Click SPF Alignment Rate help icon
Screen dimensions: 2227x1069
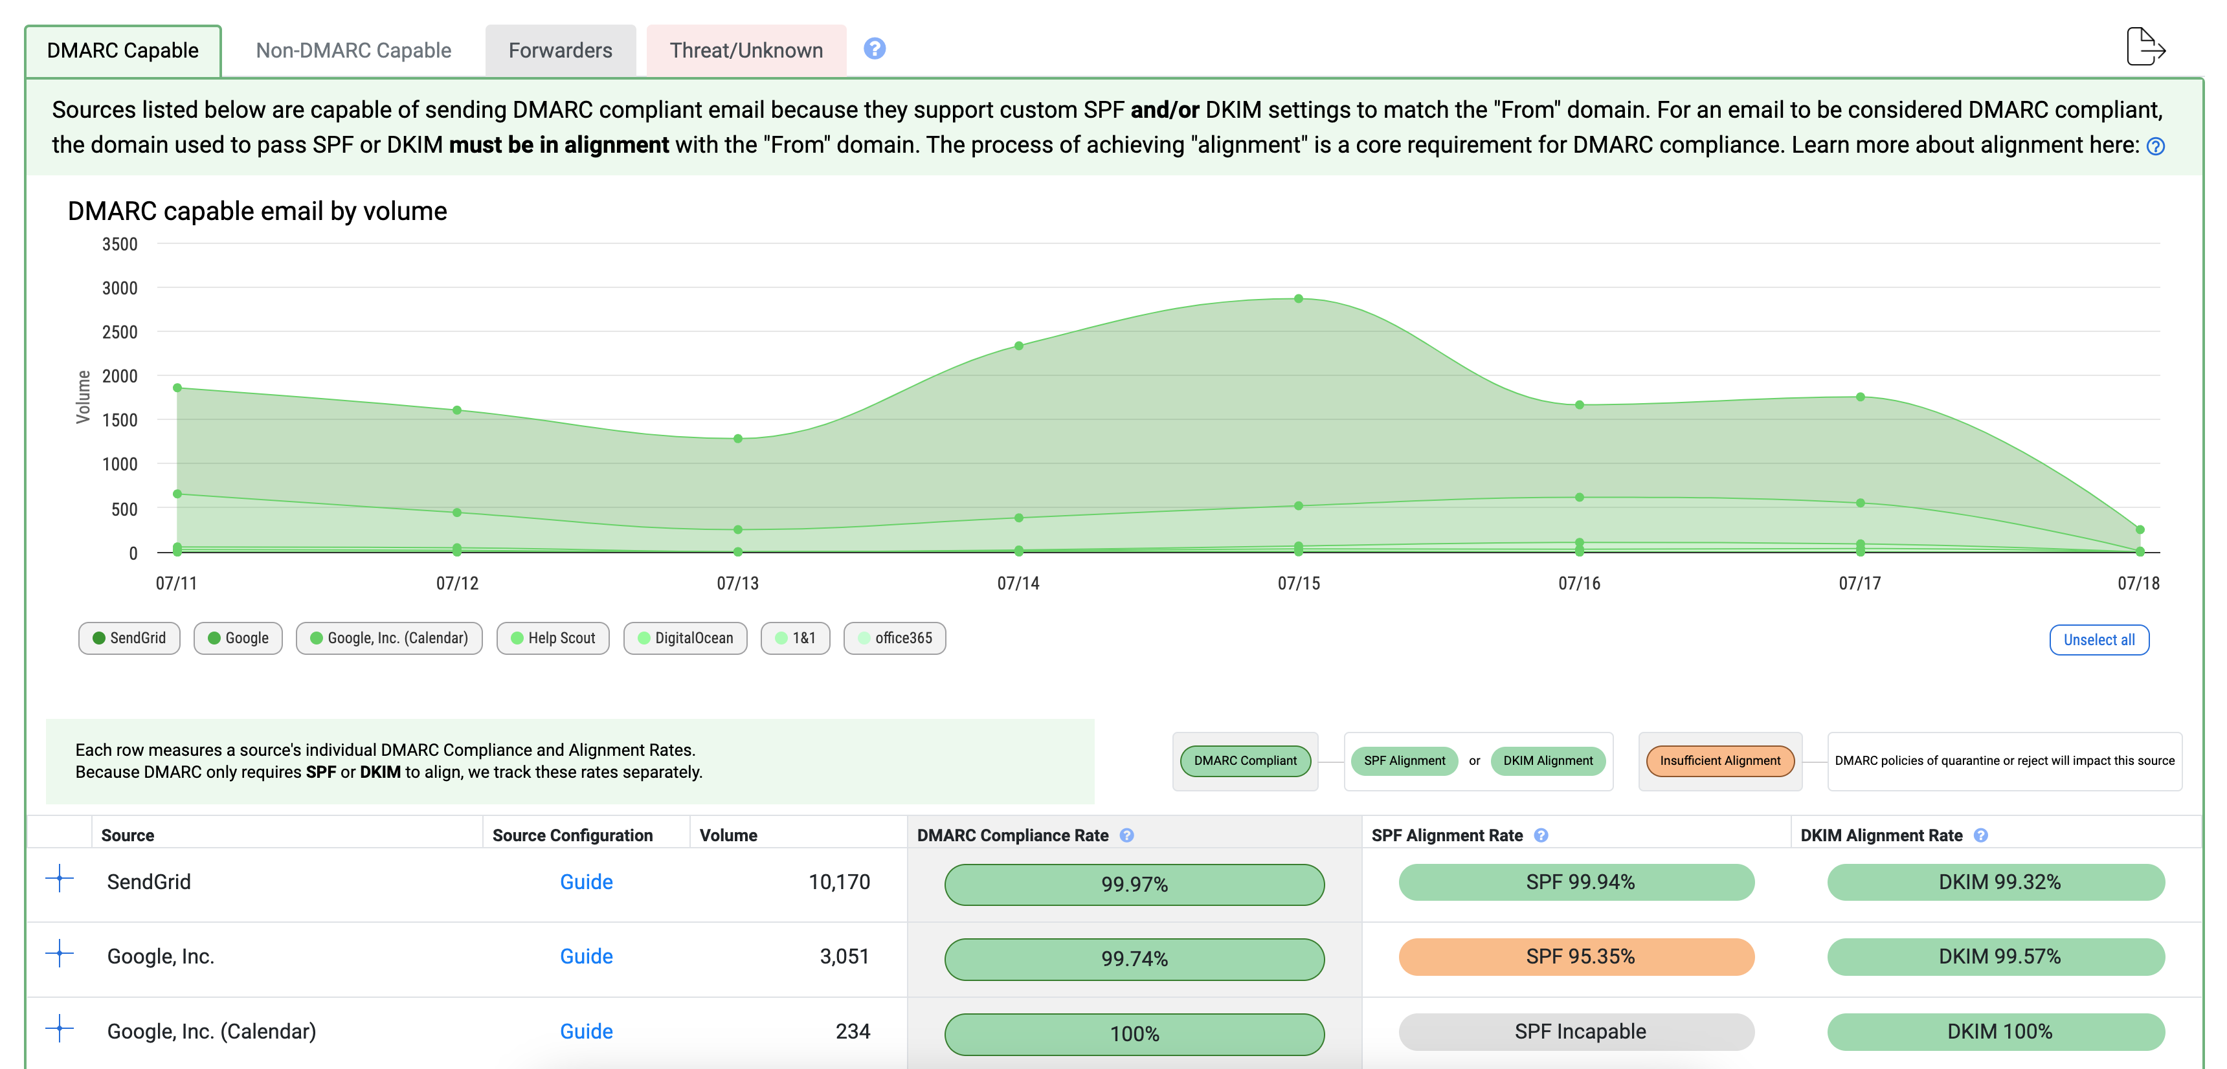click(1541, 835)
